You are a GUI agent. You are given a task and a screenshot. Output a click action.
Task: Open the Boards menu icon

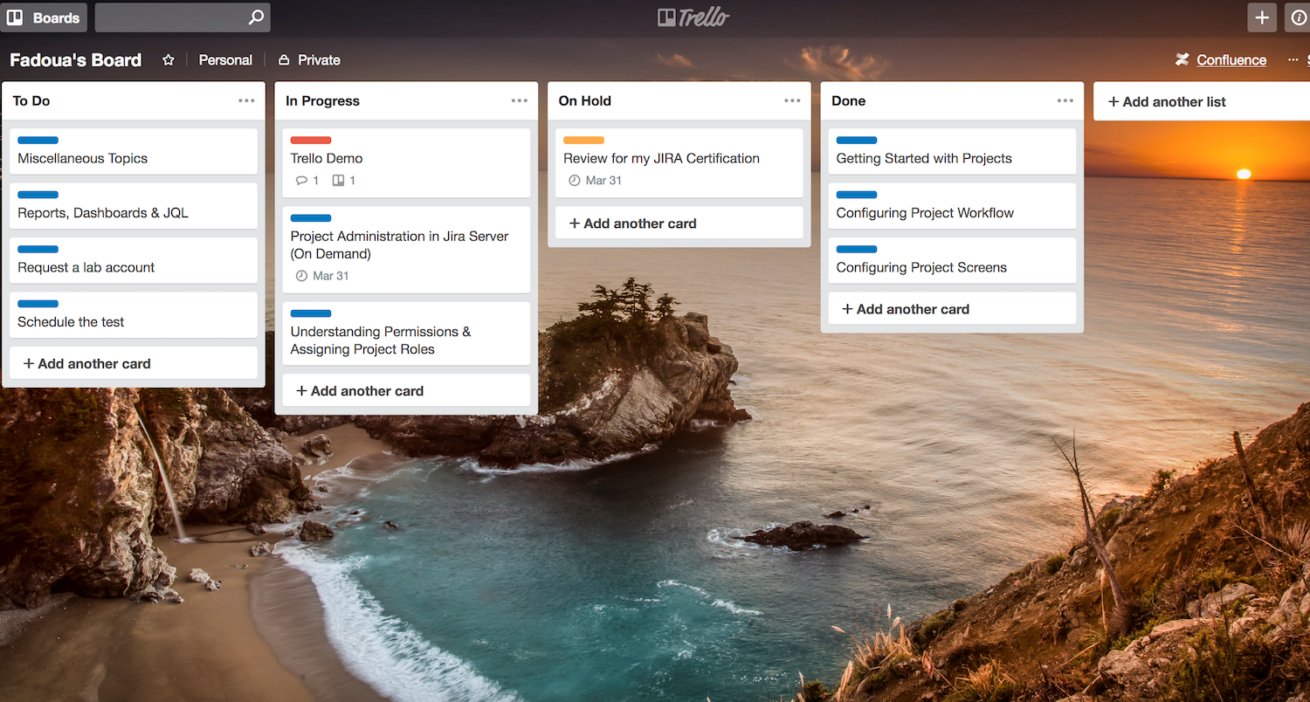[17, 17]
